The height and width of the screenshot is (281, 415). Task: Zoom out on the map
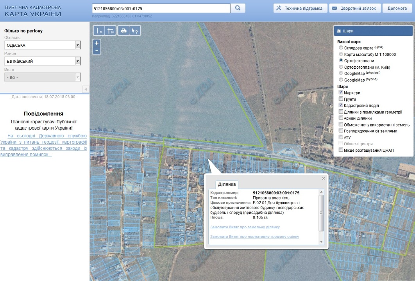pos(97,51)
